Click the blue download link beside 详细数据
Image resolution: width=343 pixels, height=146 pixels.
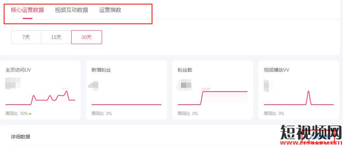click(x=319, y=137)
